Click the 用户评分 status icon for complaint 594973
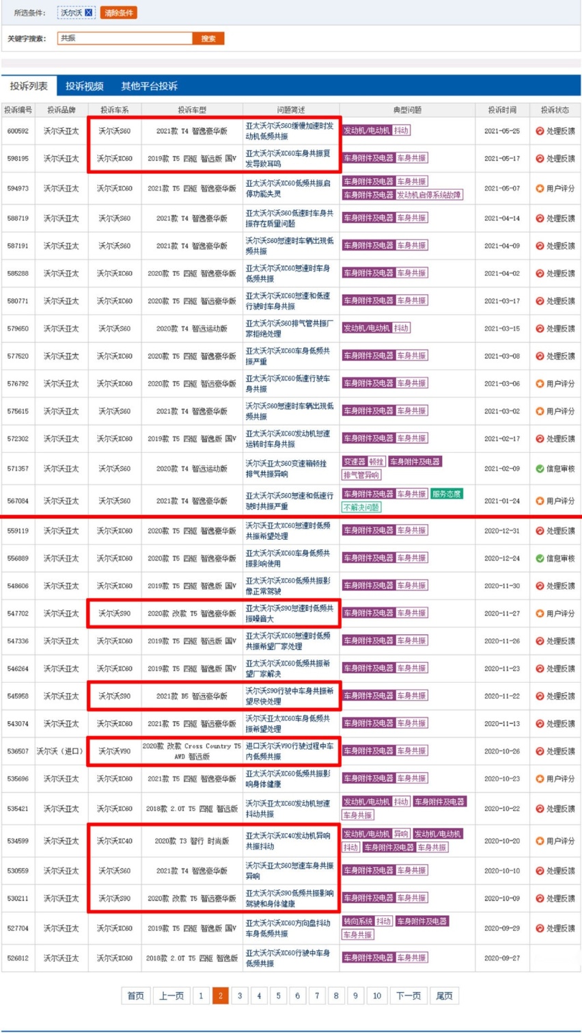 (540, 188)
